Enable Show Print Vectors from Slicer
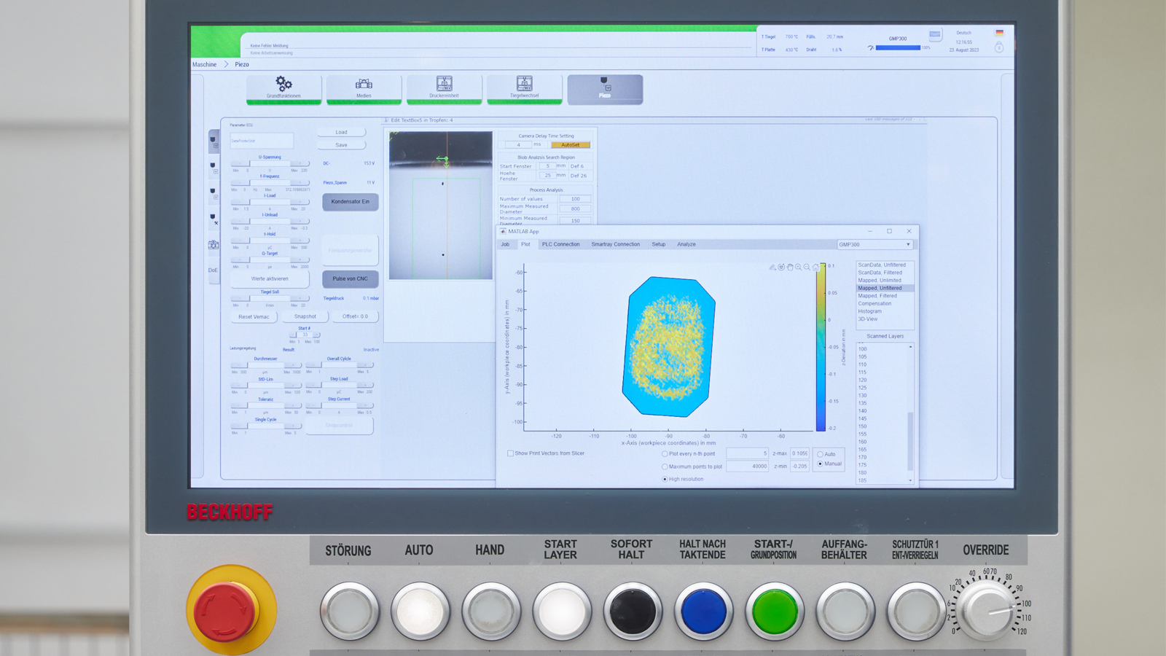This screenshot has height=656, width=1166. (x=510, y=453)
